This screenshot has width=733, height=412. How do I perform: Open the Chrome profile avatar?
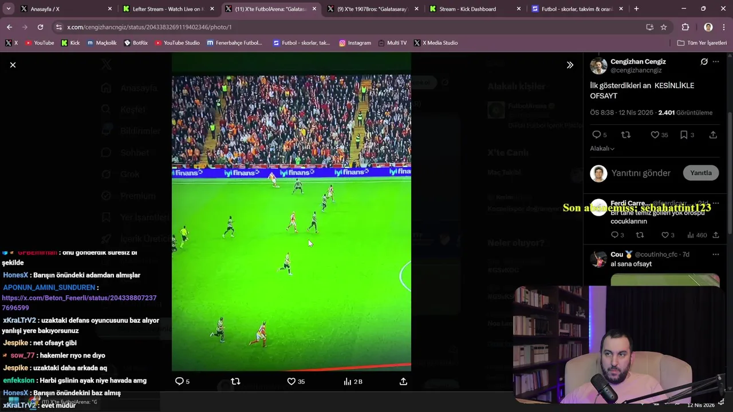coord(708,27)
